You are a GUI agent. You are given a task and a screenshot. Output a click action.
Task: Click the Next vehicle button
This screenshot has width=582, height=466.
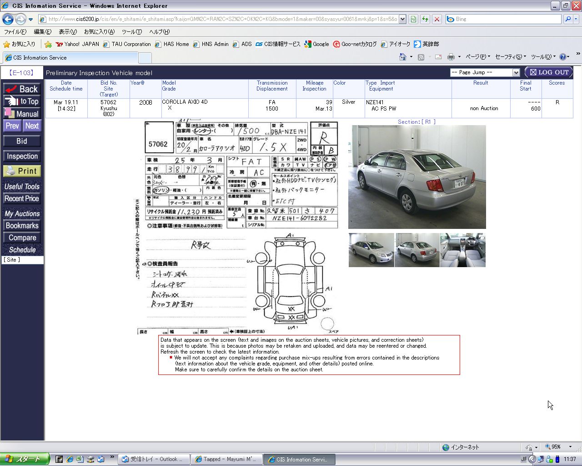click(32, 126)
